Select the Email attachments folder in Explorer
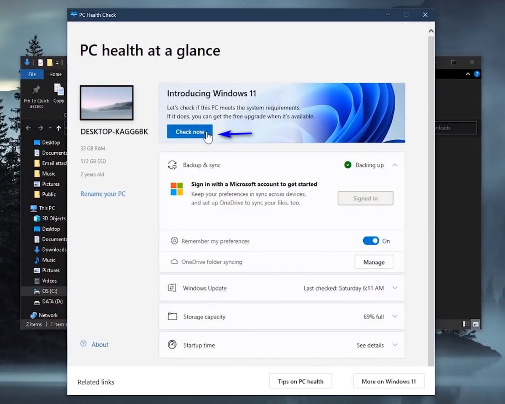This screenshot has height=404, width=505. coord(50,163)
